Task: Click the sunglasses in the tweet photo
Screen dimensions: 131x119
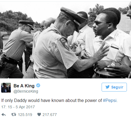Action: coord(100,22)
